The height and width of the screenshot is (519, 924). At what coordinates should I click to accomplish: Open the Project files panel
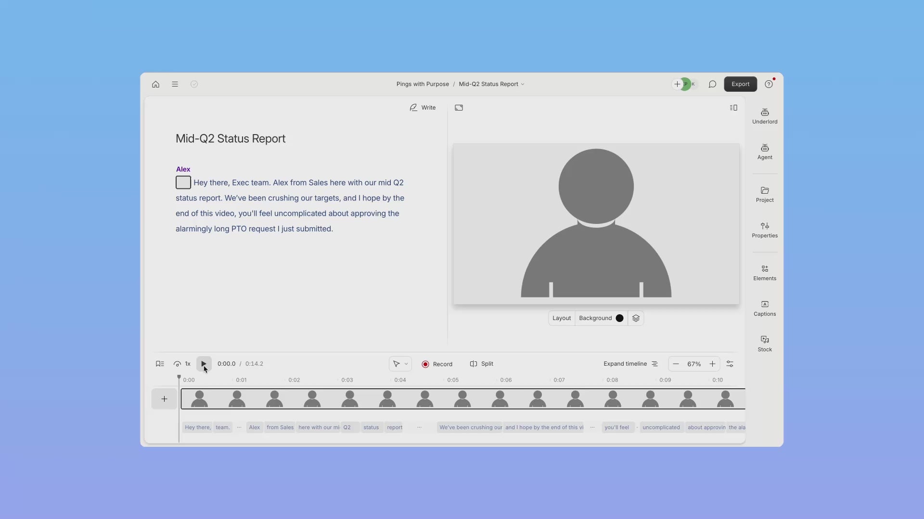point(764,194)
